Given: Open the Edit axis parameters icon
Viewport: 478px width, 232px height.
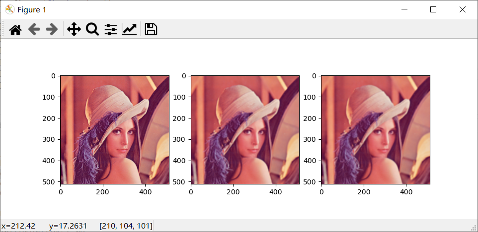Looking at the screenshot, I should [129, 29].
